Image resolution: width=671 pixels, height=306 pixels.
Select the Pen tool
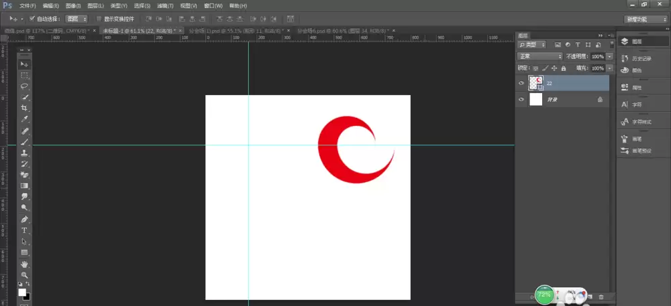coord(24,220)
